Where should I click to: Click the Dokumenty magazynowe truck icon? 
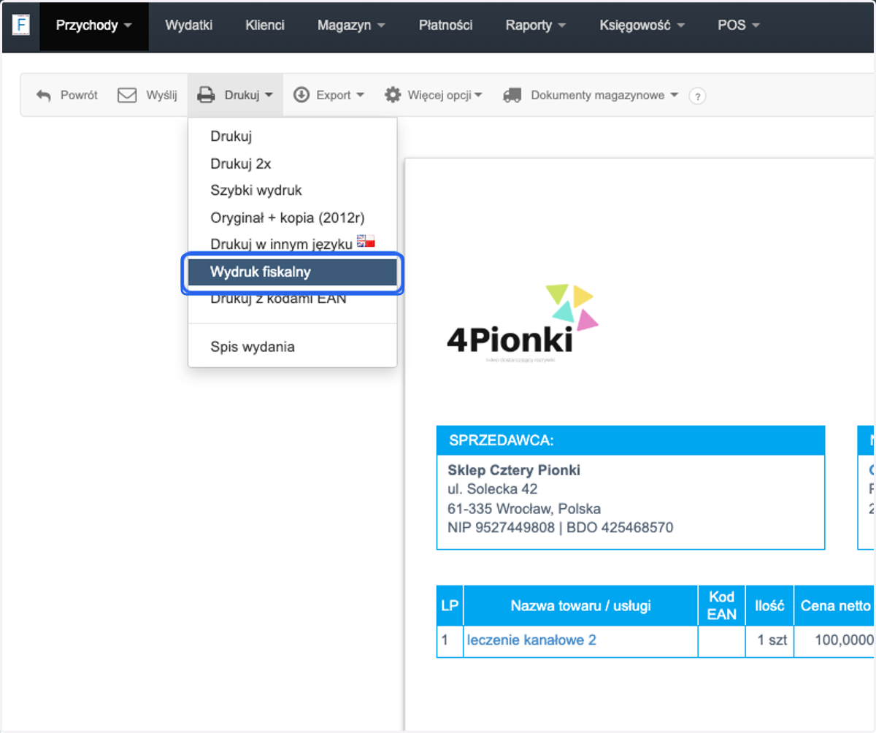(x=512, y=95)
